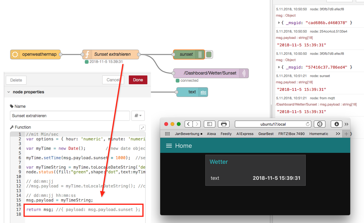
Task: Select the /Dashboard/Wetter/Sunset mqtt node
Action: click(211, 73)
